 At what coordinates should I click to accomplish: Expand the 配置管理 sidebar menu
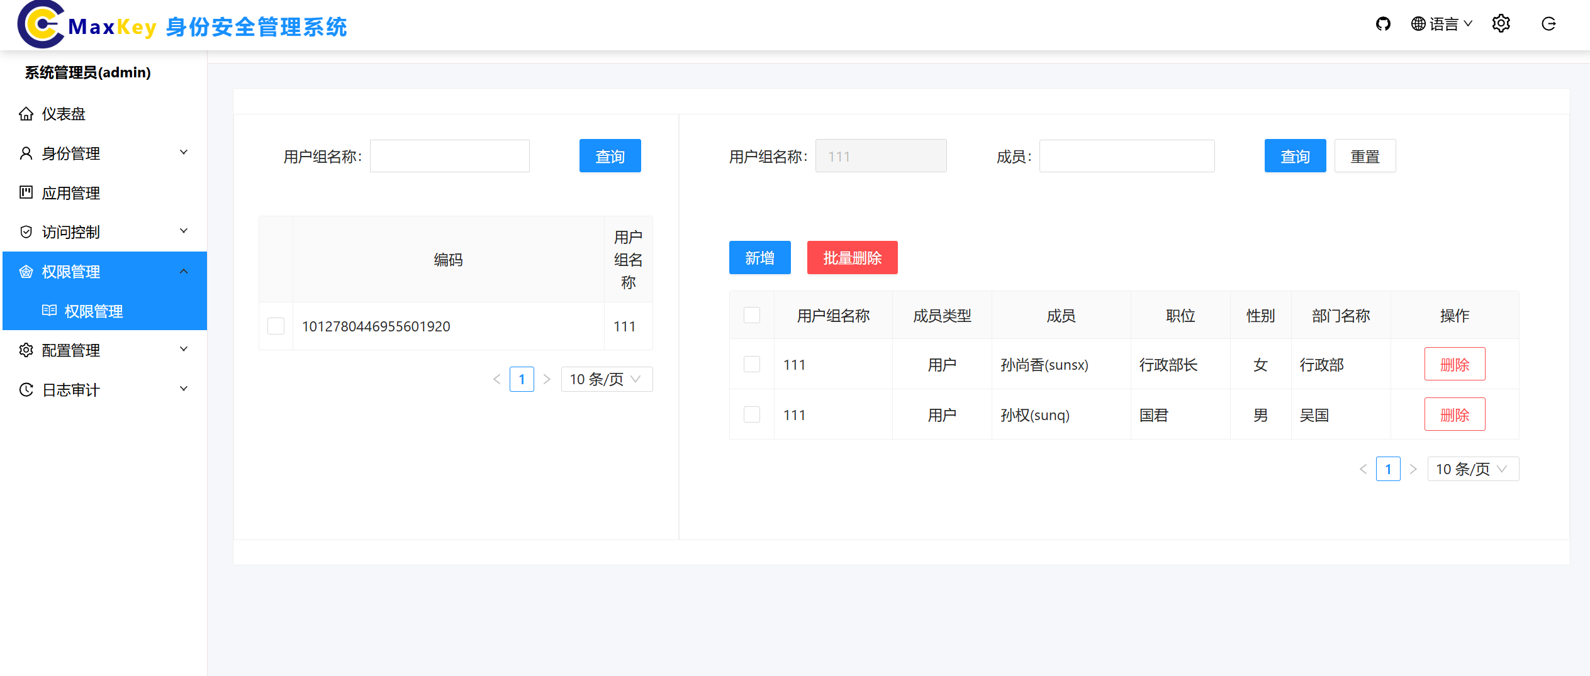point(71,350)
